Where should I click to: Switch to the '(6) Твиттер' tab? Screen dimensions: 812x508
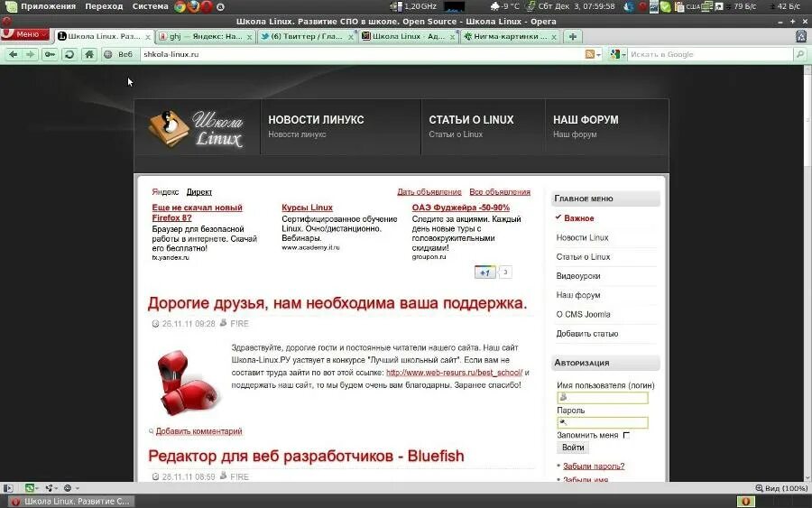click(x=306, y=37)
